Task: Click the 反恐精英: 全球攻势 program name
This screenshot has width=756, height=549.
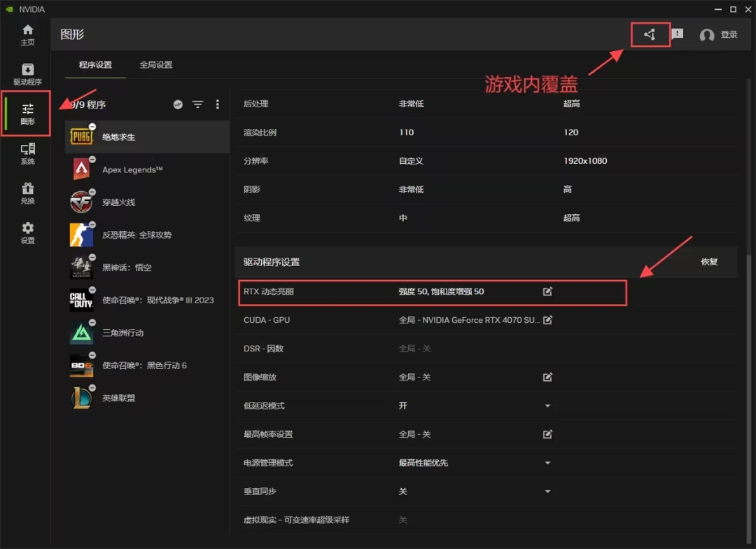Action: tap(137, 235)
